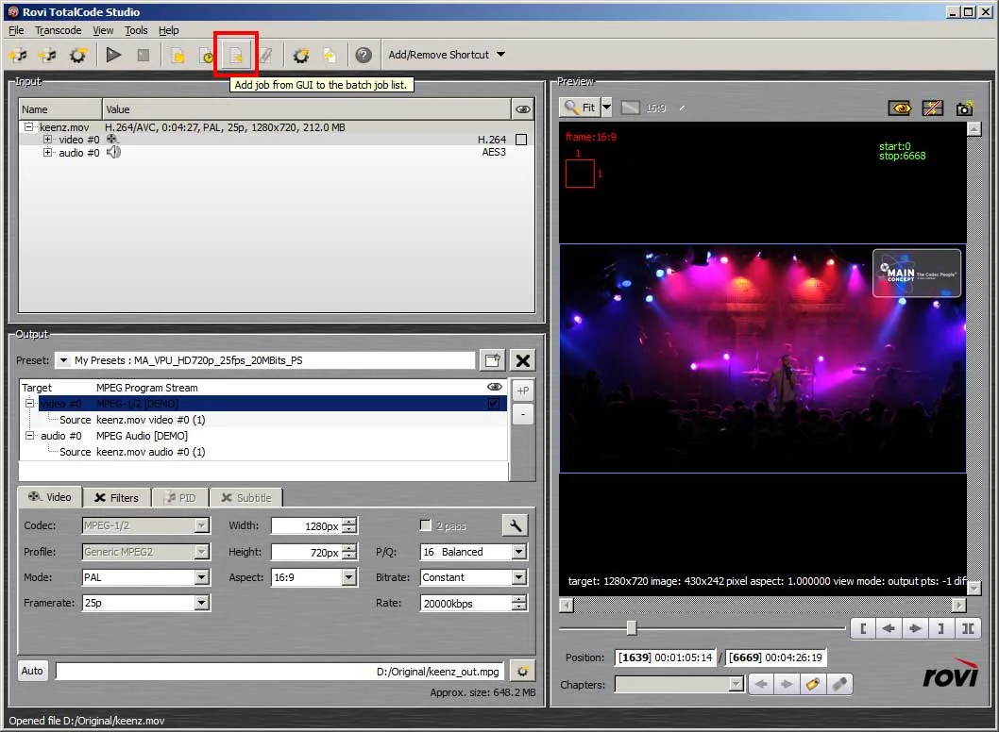Open the Help question mark icon
The image size is (999, 732).
pyautogui.click(x=364, y=56)
